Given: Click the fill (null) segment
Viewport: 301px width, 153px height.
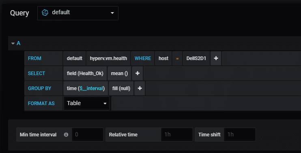Looking at the screenshot, I should point(121,88).
